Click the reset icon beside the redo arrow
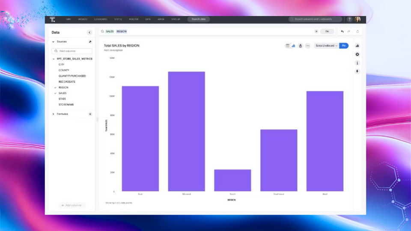The image size is (411, 231). [357, 32]
